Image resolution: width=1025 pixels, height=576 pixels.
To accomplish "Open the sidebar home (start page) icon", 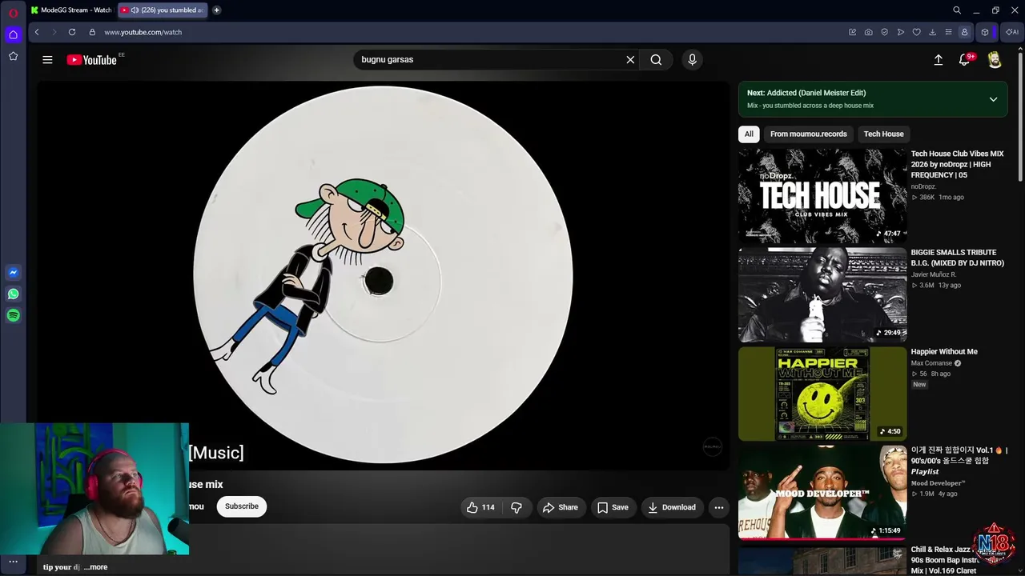I will point(13,34).
